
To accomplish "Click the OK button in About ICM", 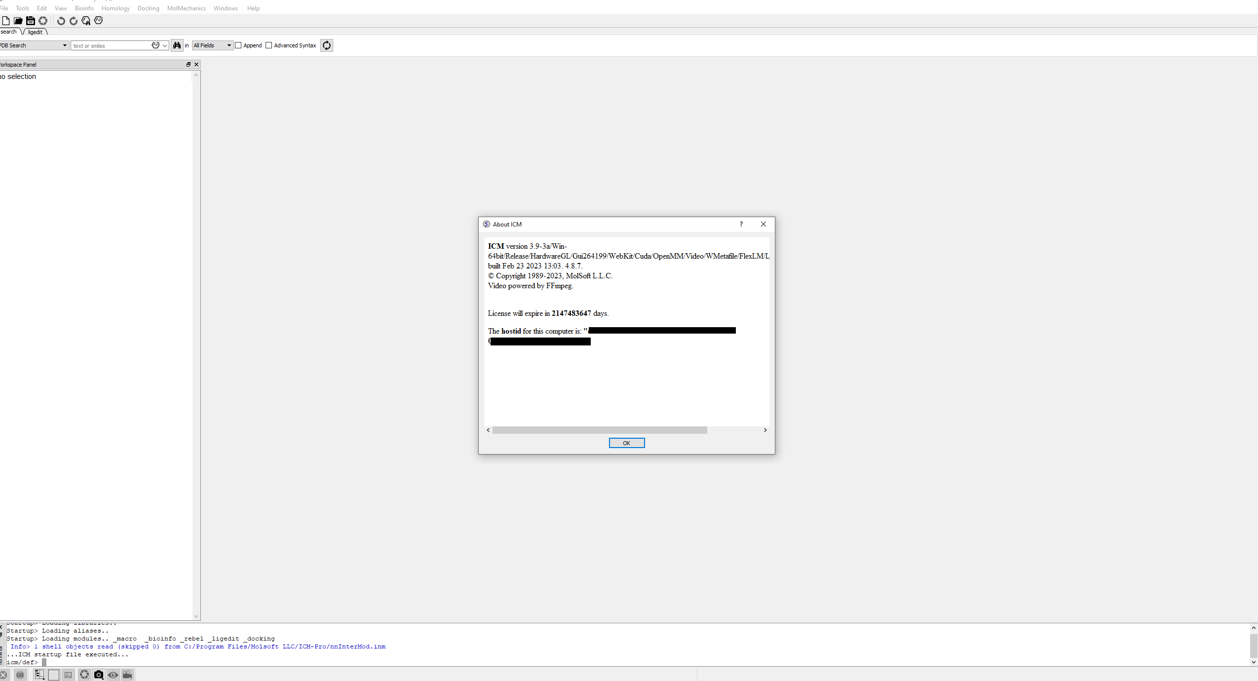I will point(627,443).
